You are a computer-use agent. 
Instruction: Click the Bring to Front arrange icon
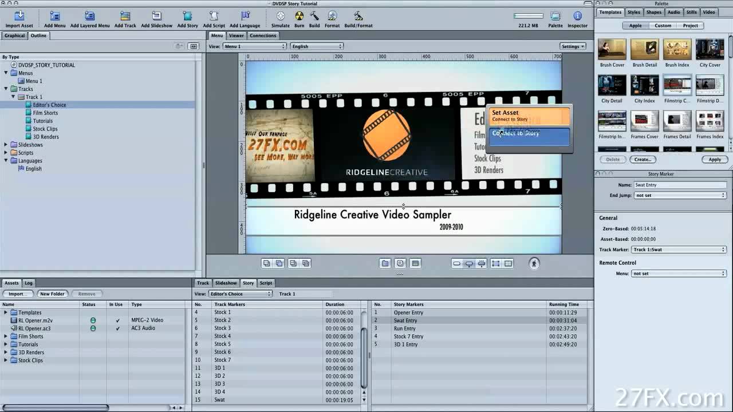tap(267, 263)
